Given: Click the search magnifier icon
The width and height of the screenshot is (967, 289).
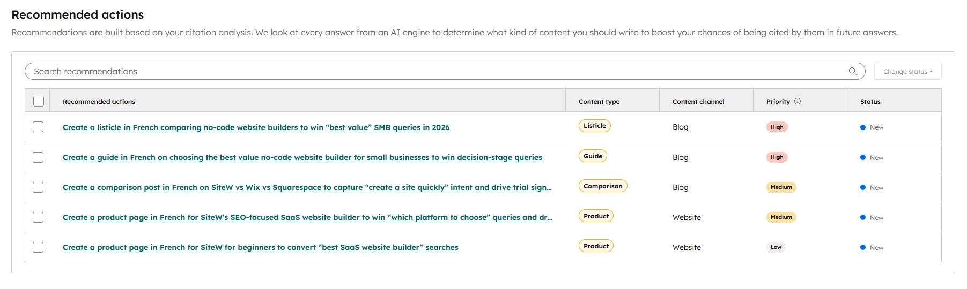Looking at the screenshot, I should [852, 71].
